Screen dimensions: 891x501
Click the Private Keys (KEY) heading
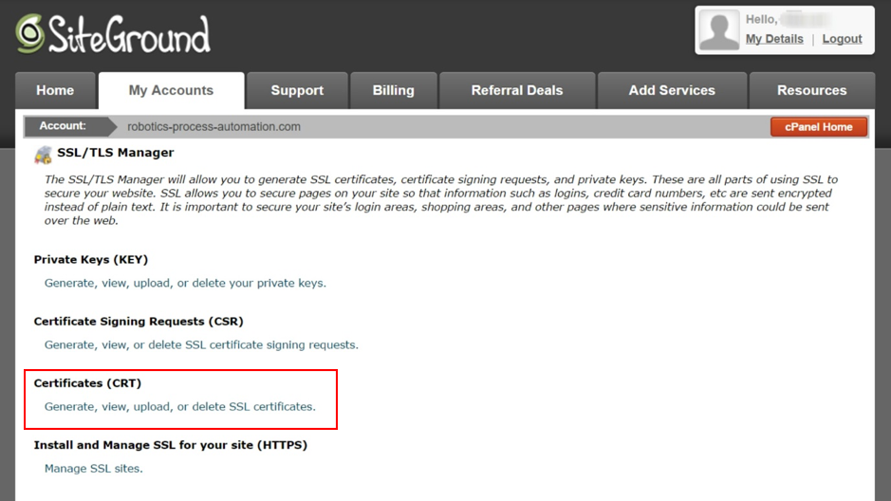pyautogui.click(x=91, y=260)
